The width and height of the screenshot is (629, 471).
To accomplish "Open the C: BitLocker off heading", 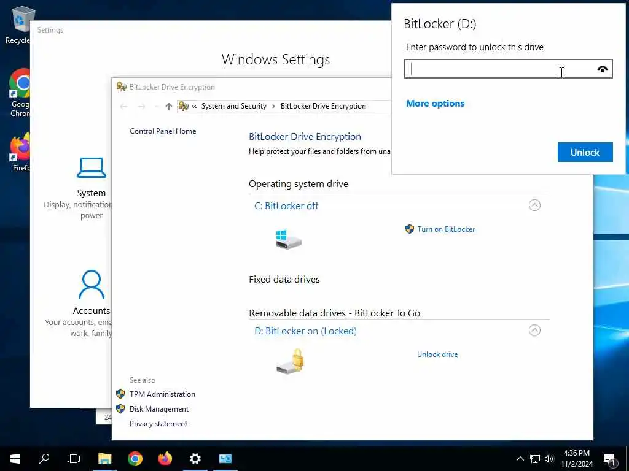I will 286,206.
